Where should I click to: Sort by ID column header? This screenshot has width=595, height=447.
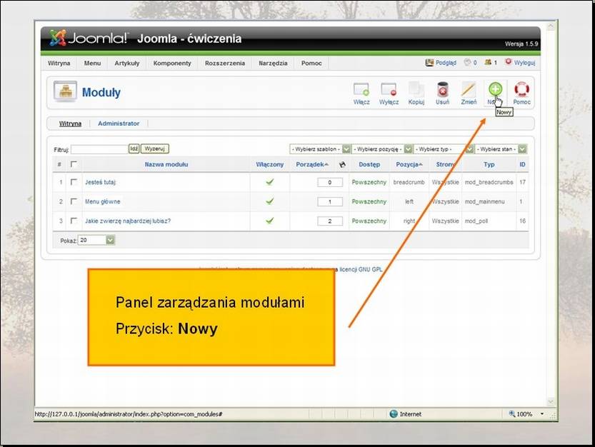tap(522, 164)
